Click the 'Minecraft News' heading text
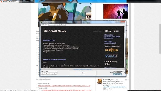The image size is (161, 91). (x=55, y=31)
